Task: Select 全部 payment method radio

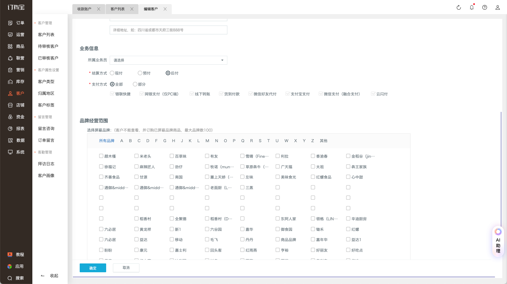Action: point(112,84)
